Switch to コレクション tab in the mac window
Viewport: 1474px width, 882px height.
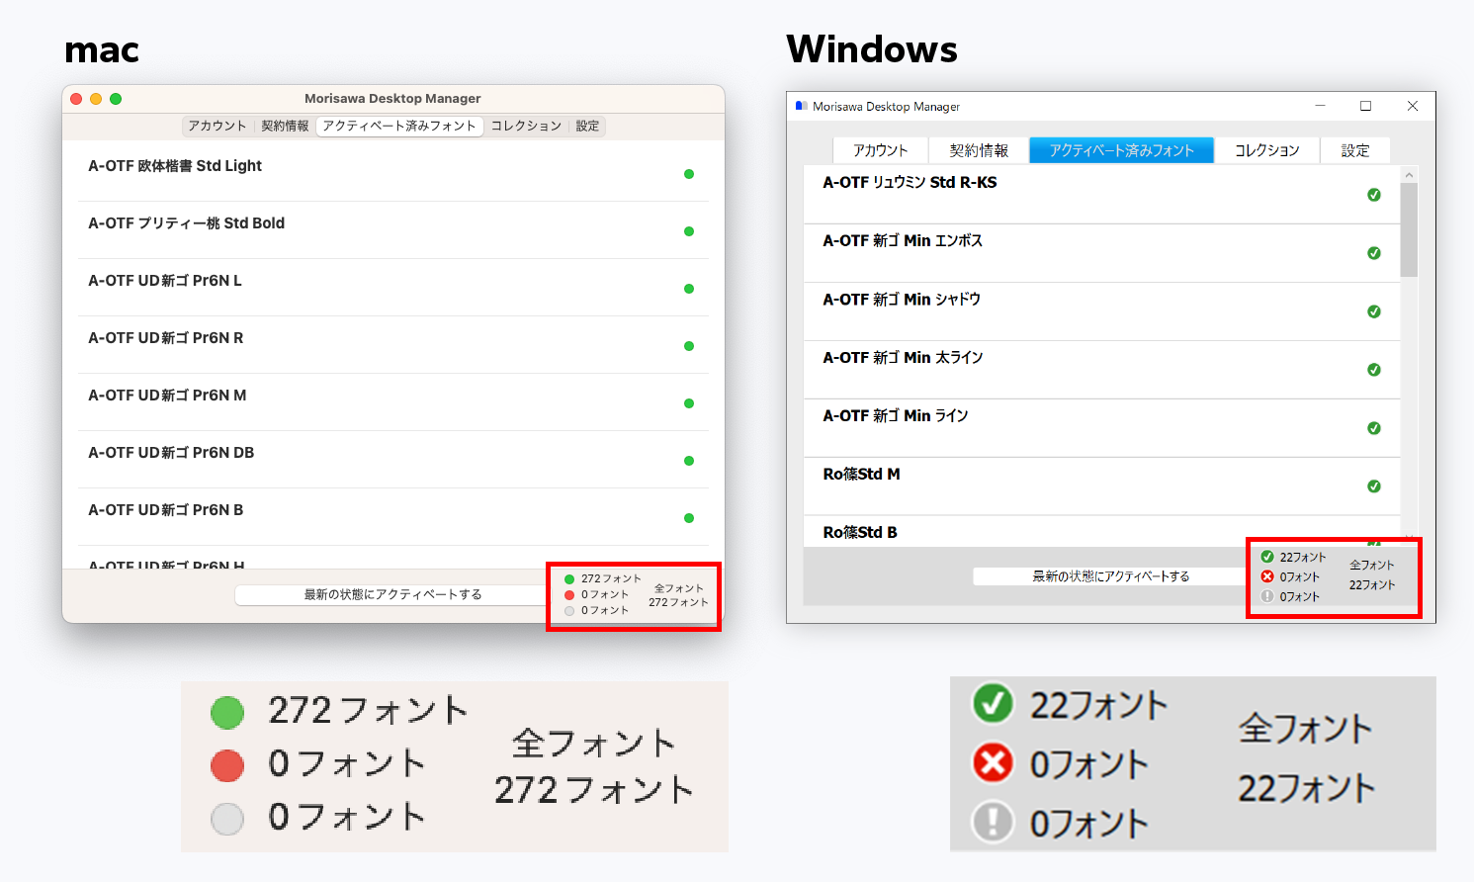526,126
